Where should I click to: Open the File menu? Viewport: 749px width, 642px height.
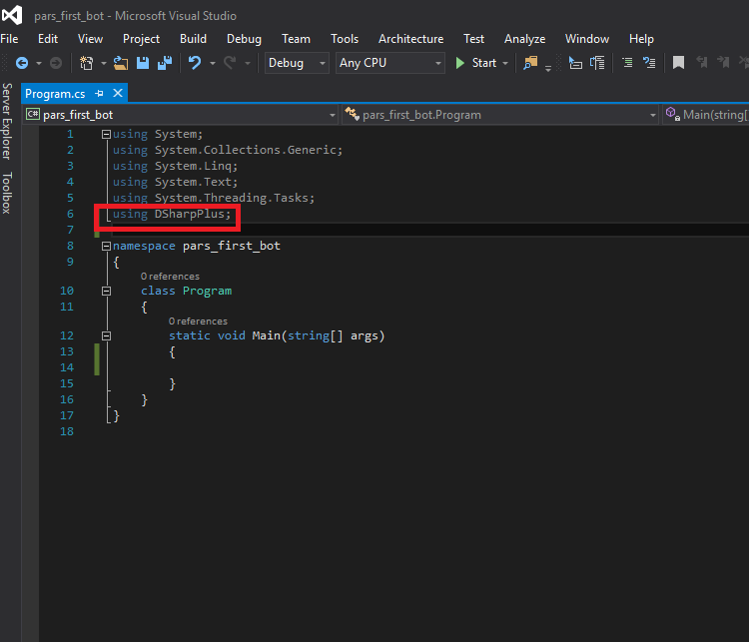(x=9, y=39)
